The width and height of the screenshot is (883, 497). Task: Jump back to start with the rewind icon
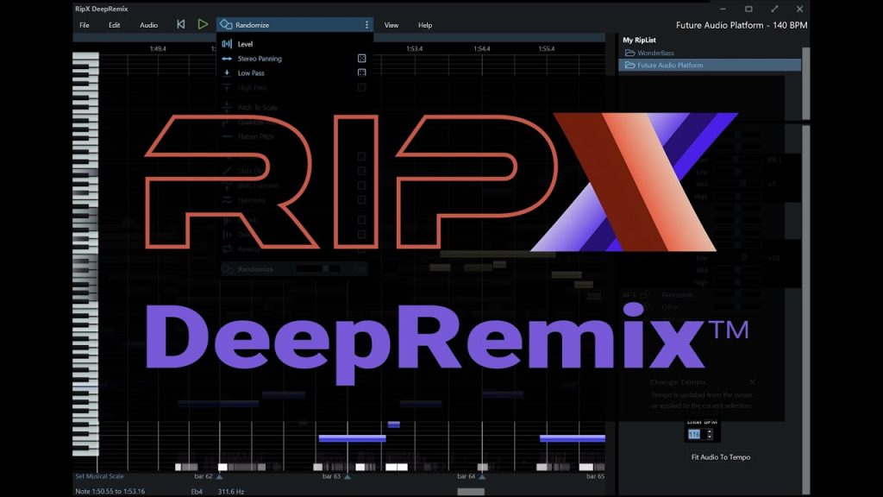click(181, 24)
